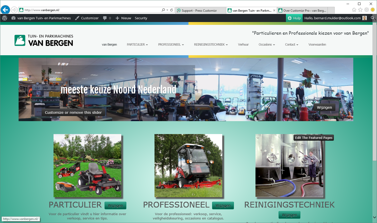
Task: Open browser favorites star icon
Action: coord(360,10)
